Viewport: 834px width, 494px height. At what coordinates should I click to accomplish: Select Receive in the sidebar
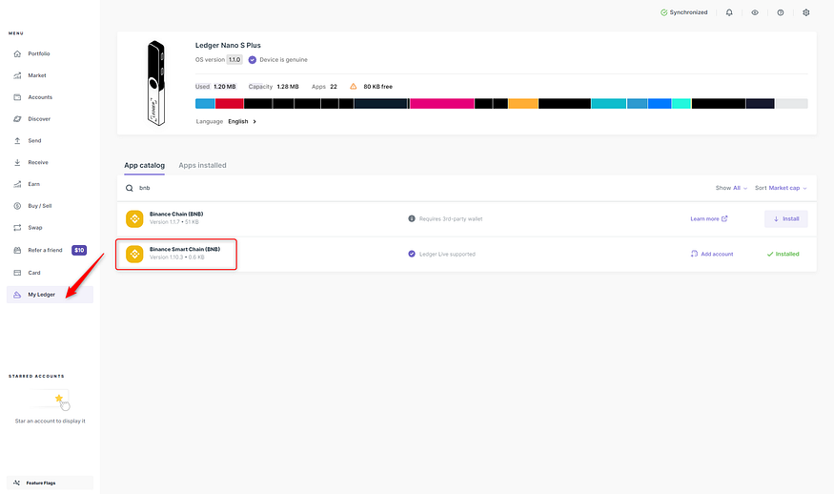(x=38, y=162)
